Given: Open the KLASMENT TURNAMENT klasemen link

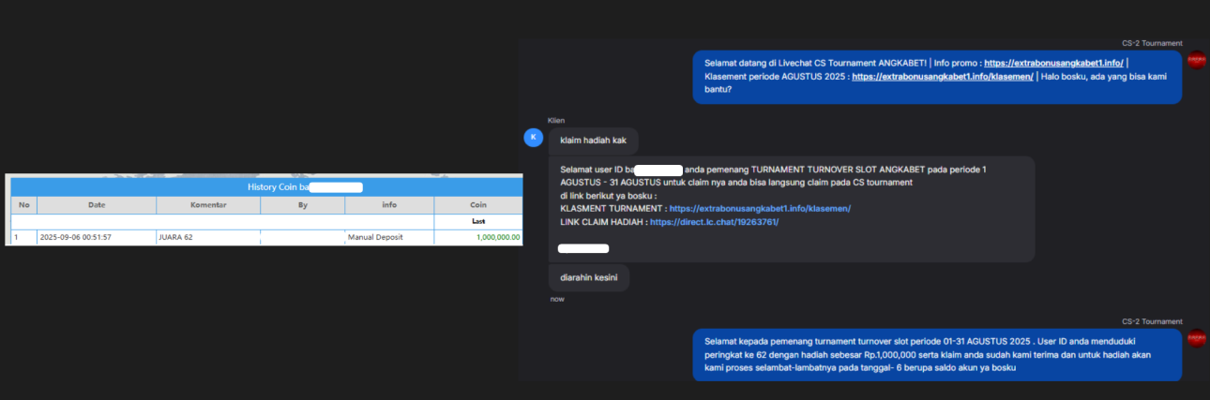Looking at the screenshot, I should coord(760,208).
